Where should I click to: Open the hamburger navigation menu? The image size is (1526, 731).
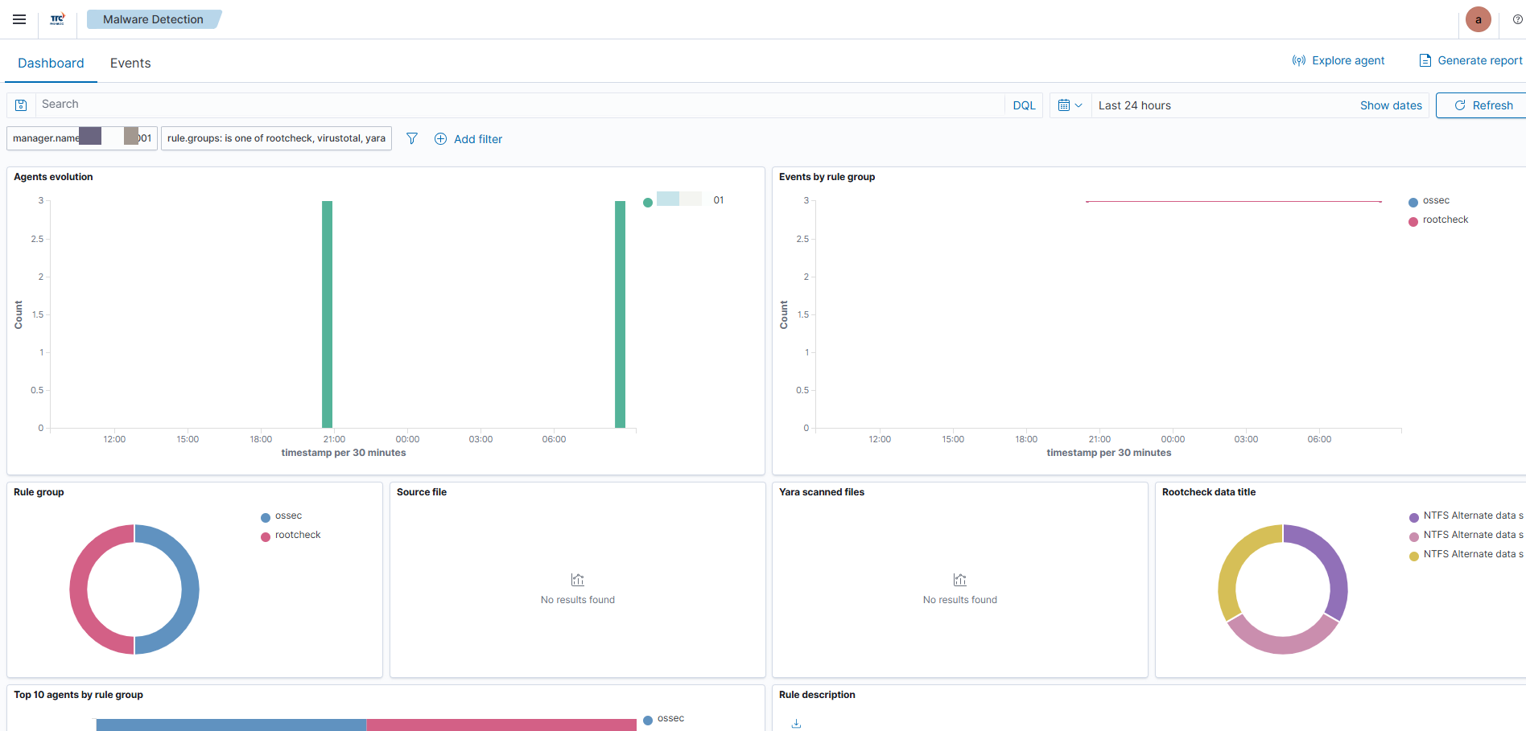pos(19,19)
